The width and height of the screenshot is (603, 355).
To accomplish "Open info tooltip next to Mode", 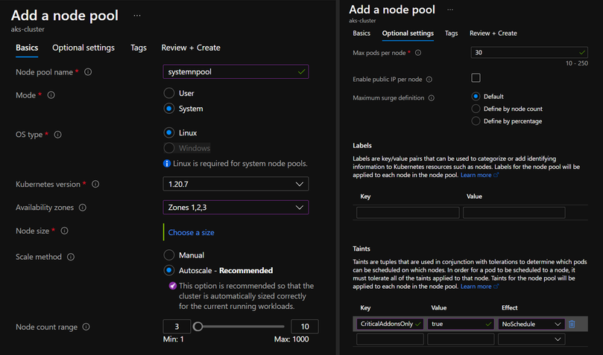I will (x=51, y=95).
